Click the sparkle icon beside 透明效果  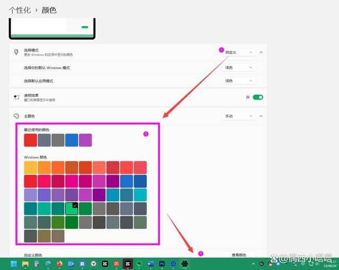16,97
